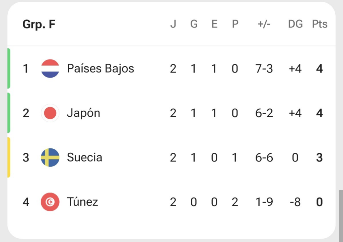
Task: Tap the Netherlands flag icon
Action: point(50,69)
